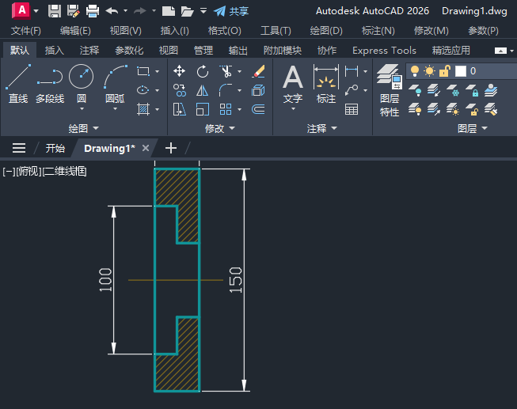Click the Text (文字) tool
This screenshot has height=409, width=517.
(293, 84)
